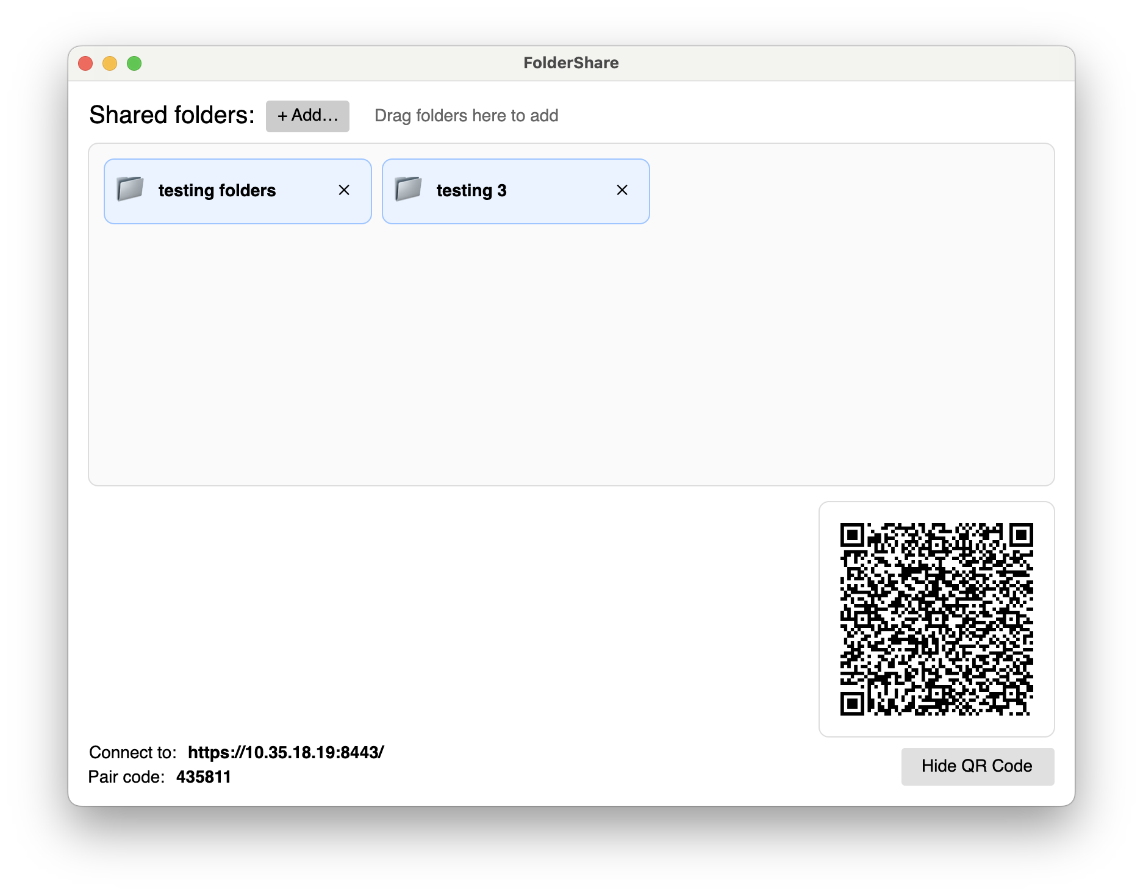
Task: Click the folder icon for testing 3
Action: [x=408, y=190]
